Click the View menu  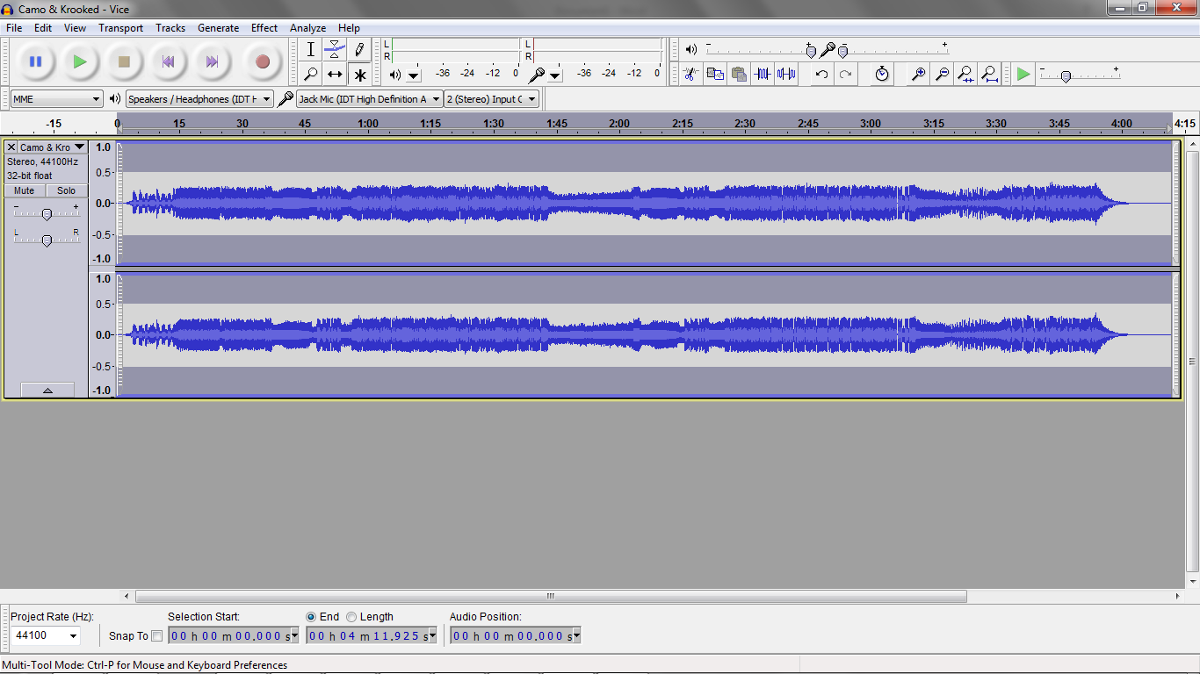[x=75, y=28]
